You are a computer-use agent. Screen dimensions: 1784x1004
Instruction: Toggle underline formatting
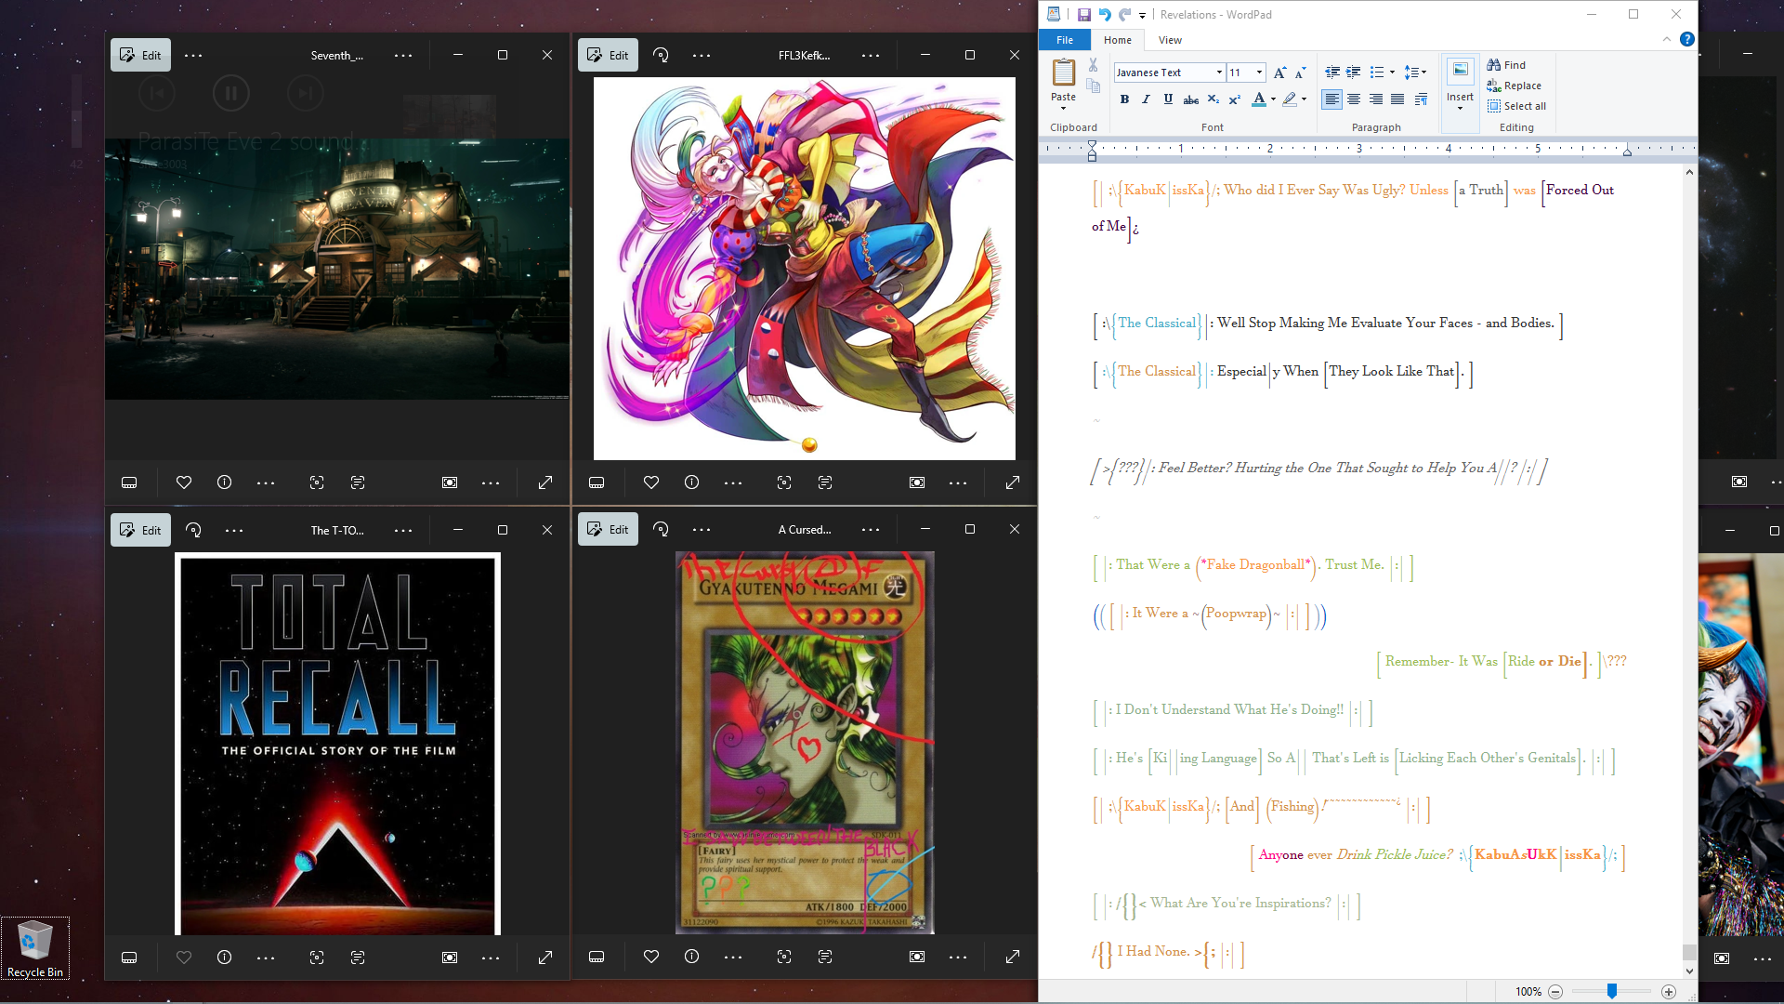(x=1168, y=99)
